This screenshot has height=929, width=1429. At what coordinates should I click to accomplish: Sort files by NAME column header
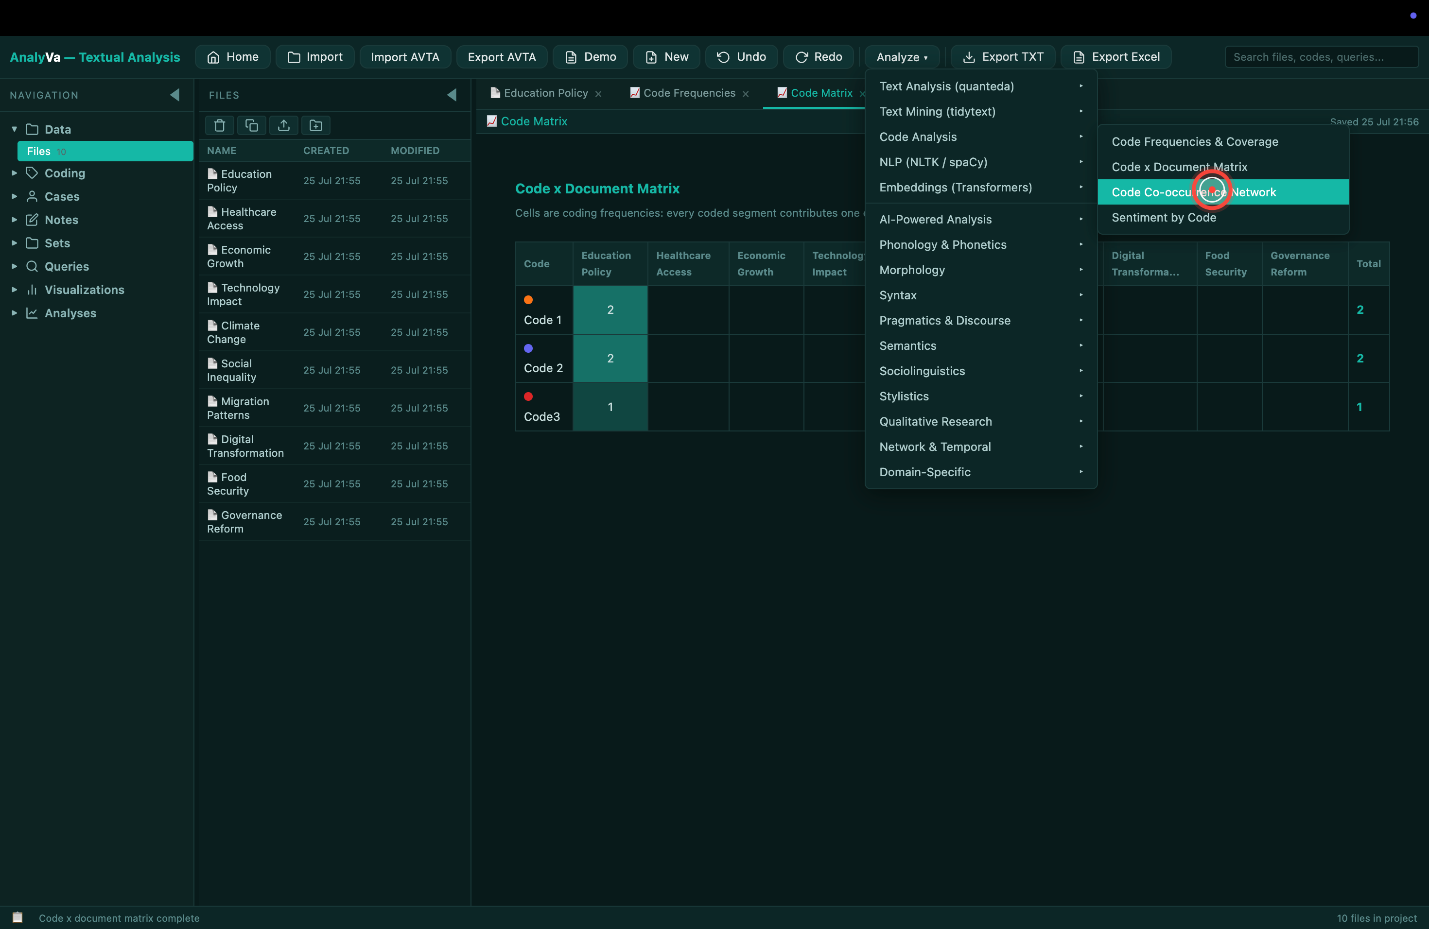pos(222,151)
